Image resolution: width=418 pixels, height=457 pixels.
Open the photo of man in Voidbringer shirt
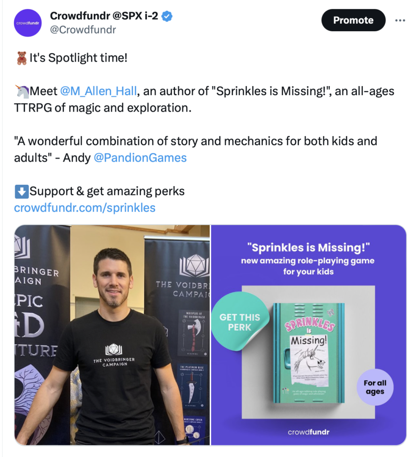point(112,335)
